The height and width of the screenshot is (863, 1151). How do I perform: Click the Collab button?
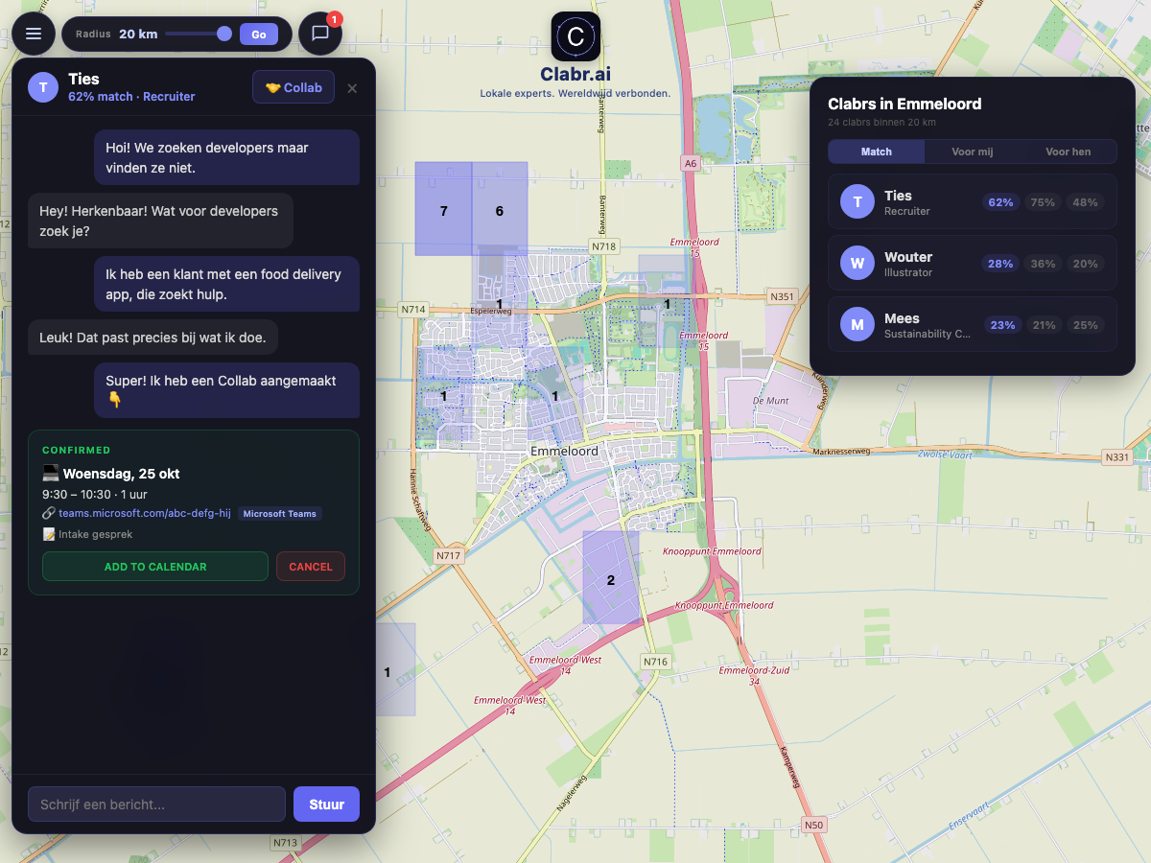pos(294,87)
